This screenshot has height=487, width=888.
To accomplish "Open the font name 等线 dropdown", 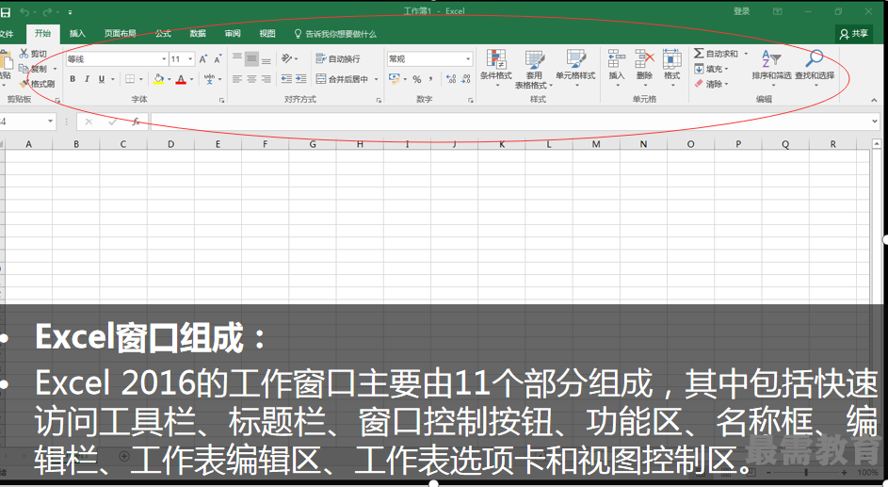I will pyautogui.click(x=164, y=59).
